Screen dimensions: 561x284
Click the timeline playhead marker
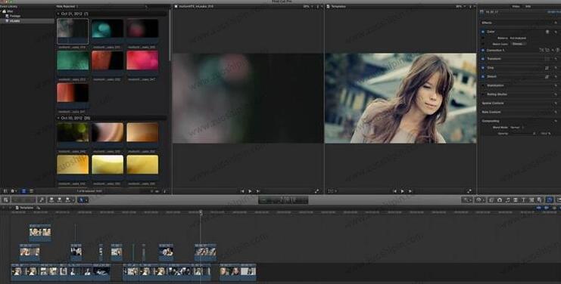(201, 213)
